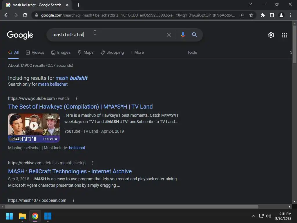
Task: Open the Windows Start menu
Action: 9,216
